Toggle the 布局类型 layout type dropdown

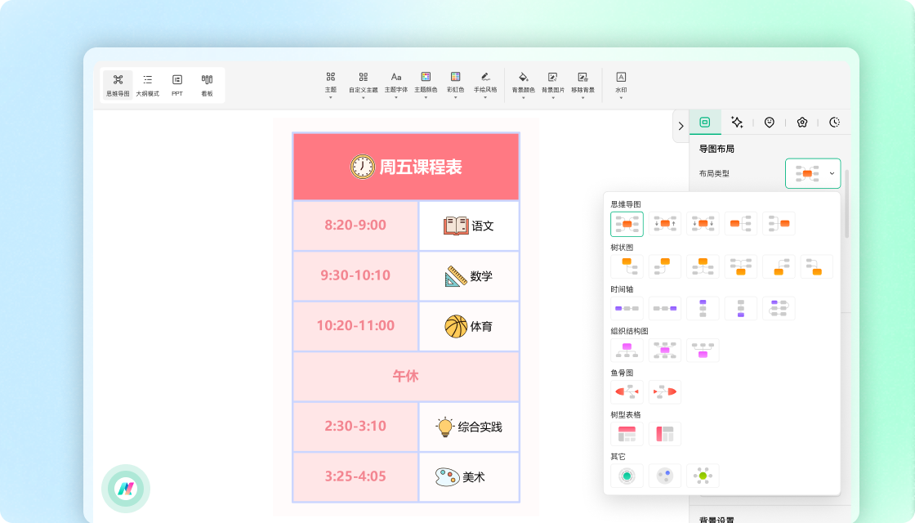pos(813,173)
